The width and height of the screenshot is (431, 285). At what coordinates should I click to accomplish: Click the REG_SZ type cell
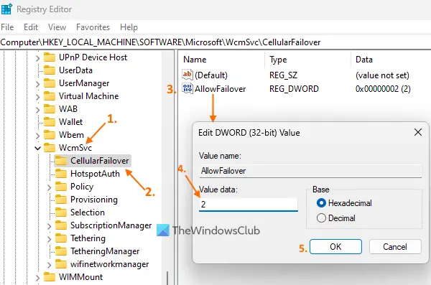point(283,75)
